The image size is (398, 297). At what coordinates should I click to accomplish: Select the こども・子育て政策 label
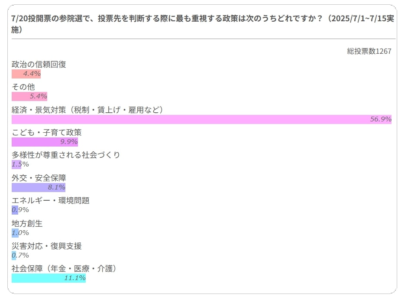[47, 133]
